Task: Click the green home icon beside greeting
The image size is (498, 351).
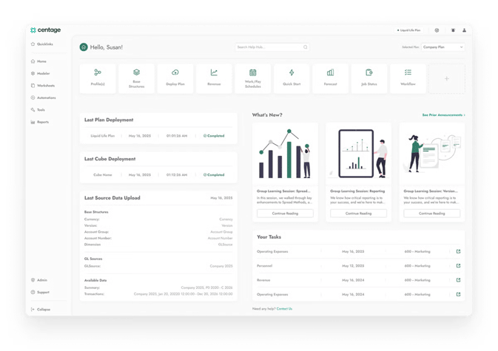Action: [84, 47]
